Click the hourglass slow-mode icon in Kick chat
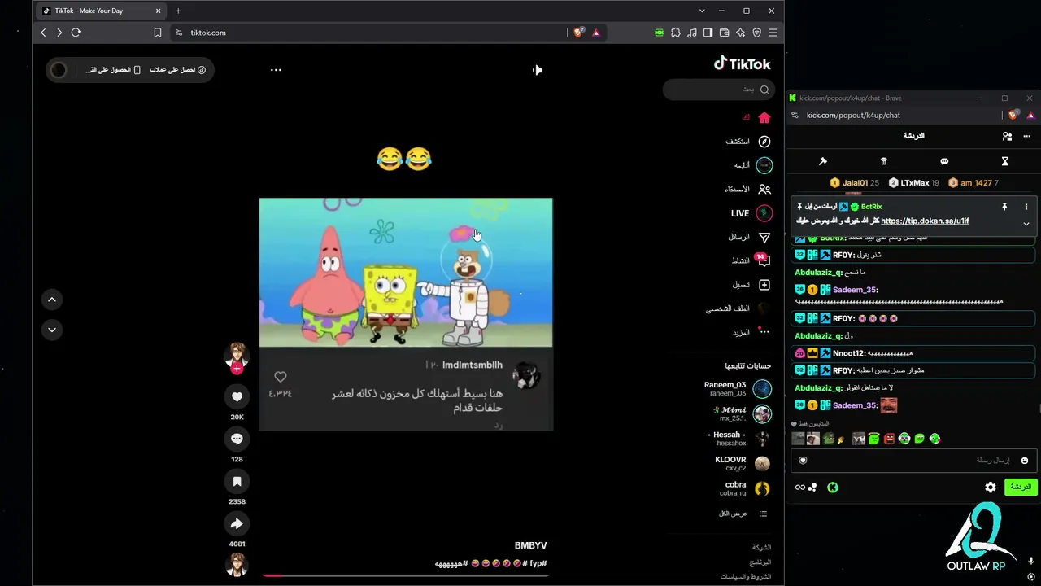This screenshot has height=586, width=1041. pyautogui.click(x=1005, y=161)
